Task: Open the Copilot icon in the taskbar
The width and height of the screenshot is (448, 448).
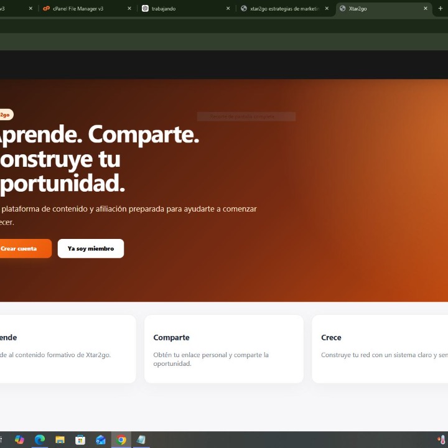Action: [19, 439]
